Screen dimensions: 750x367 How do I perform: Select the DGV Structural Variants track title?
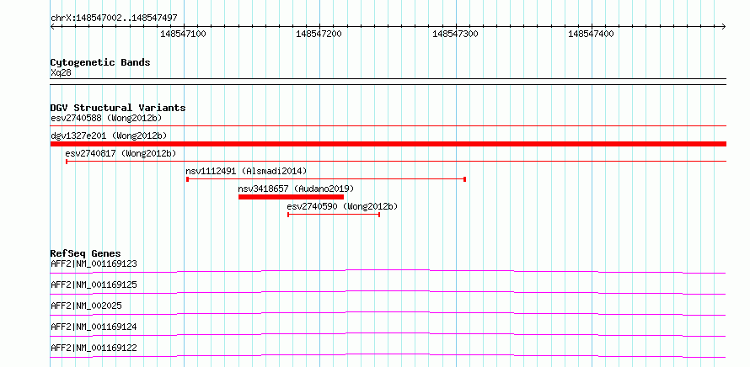(118, 108)
